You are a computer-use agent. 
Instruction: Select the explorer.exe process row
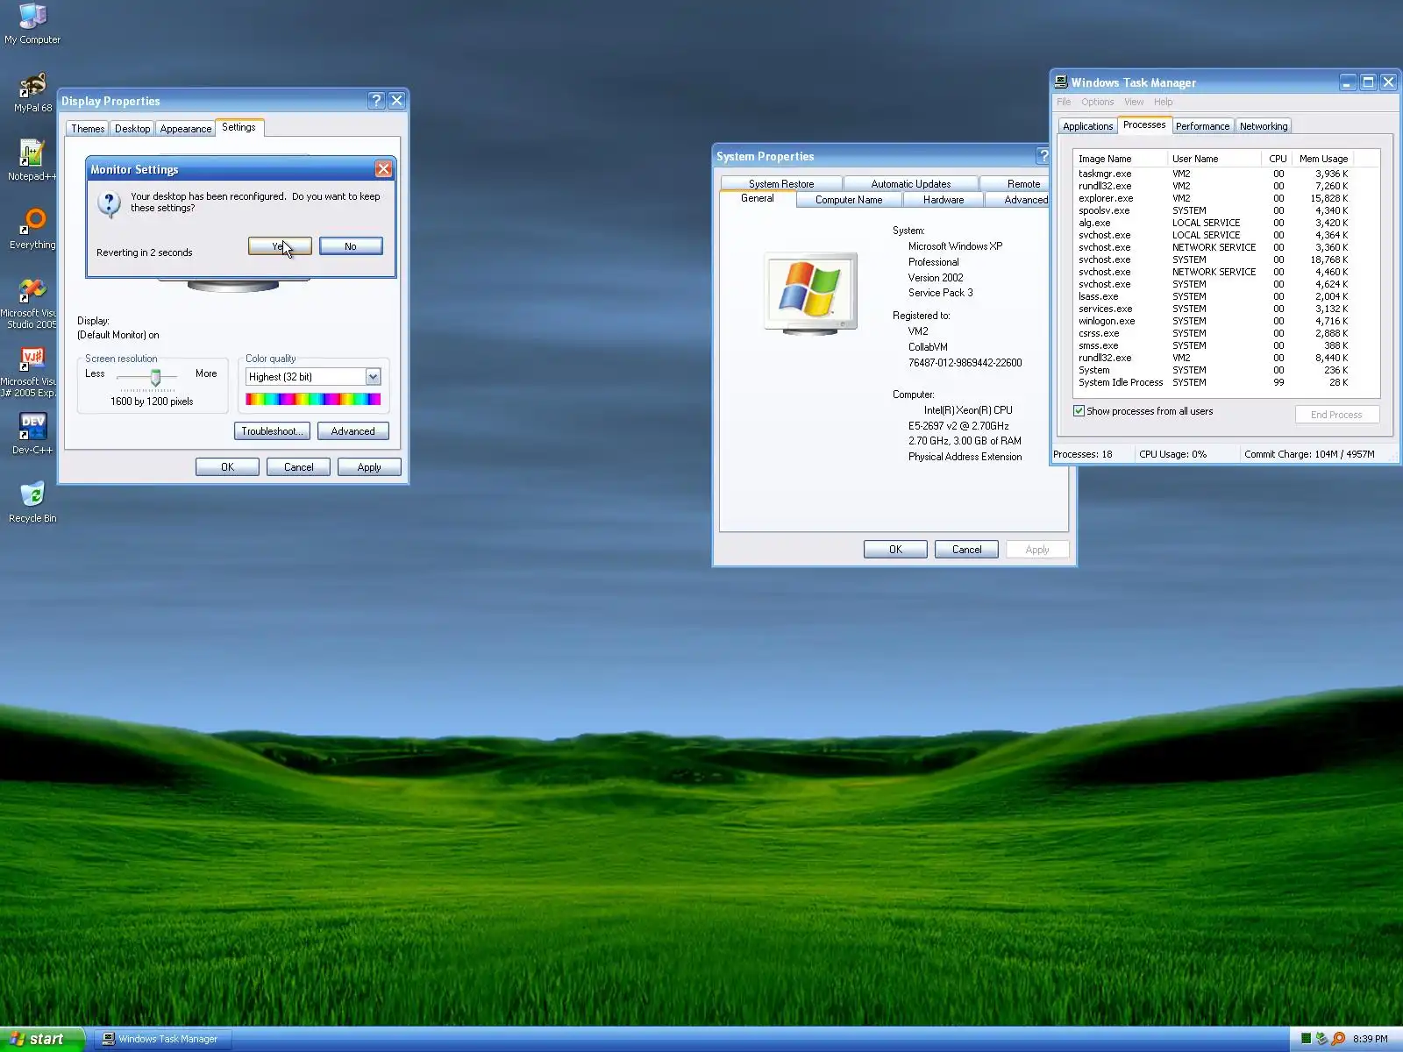[x=1214, y=198]
